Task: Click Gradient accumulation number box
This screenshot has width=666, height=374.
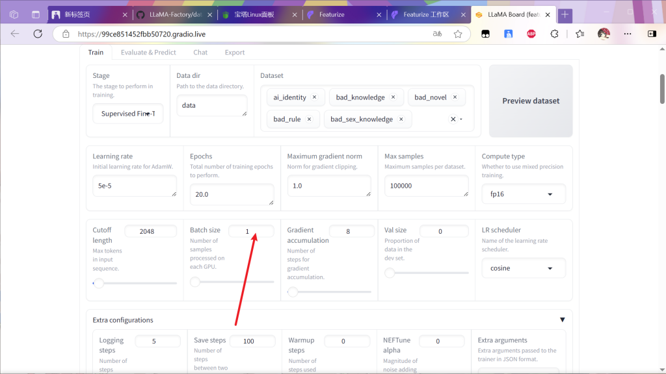Action: pos(352,231)
